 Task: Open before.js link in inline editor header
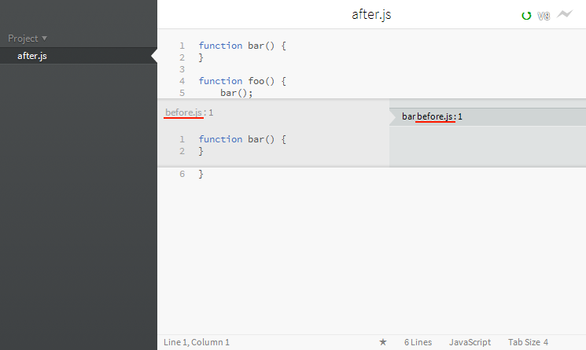pos(183,112)
